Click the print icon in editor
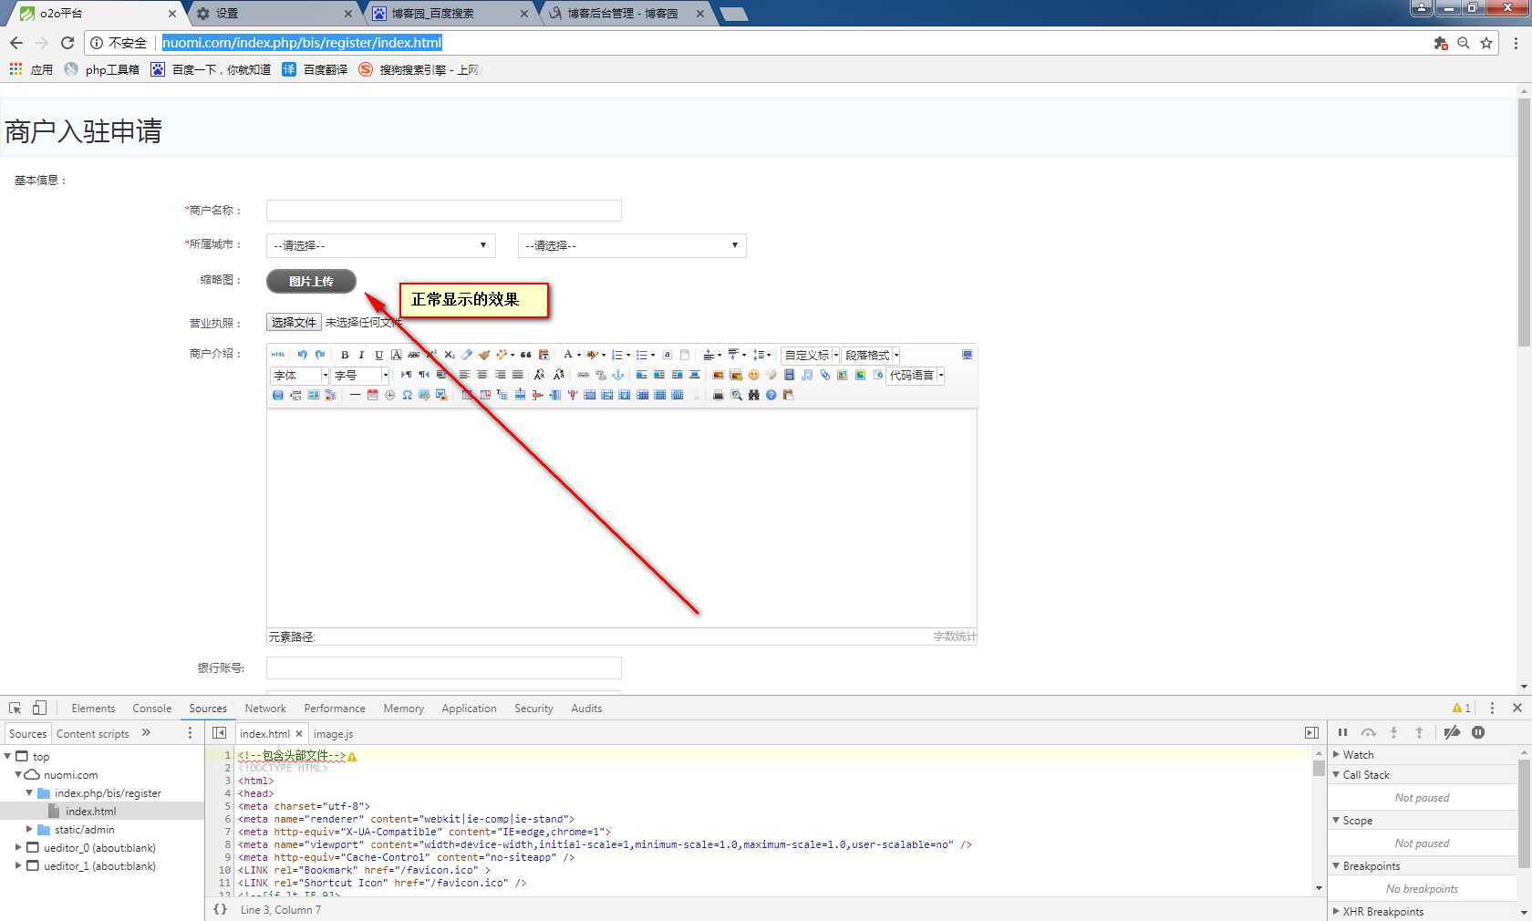This screenshot has width=1532, height=921. point(718,395)
